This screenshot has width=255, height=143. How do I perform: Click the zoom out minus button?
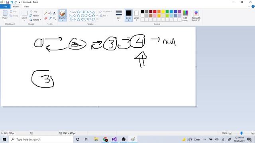(230, 133)
